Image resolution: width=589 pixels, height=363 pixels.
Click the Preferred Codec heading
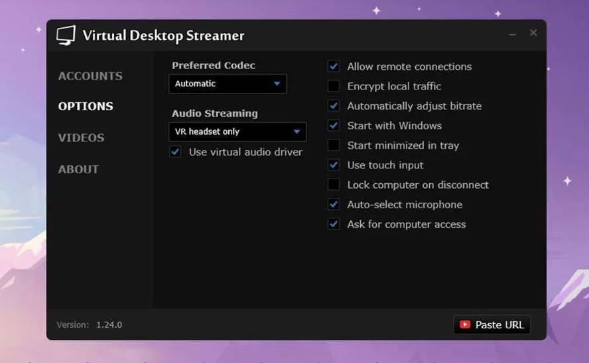[x=214, y=66]
